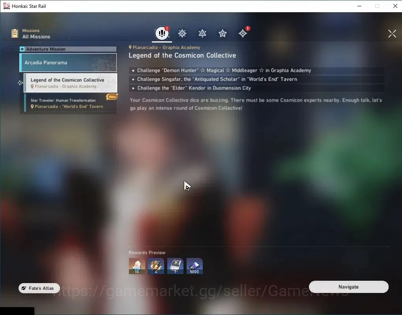Close the Missions screen with X icon
402x315 pixels.
point(392,33)
